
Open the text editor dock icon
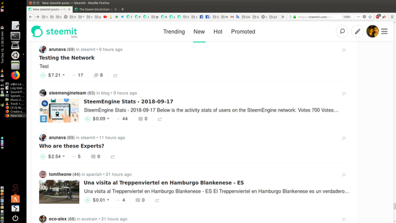(x=15, y=25)
